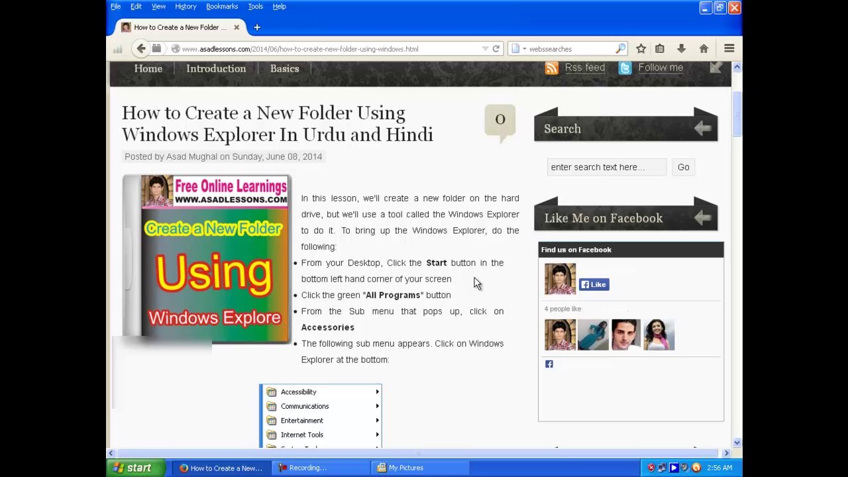Click the Bookmark star icon
Viewport: 848px width, 477px height.
[x=641, y=48]
